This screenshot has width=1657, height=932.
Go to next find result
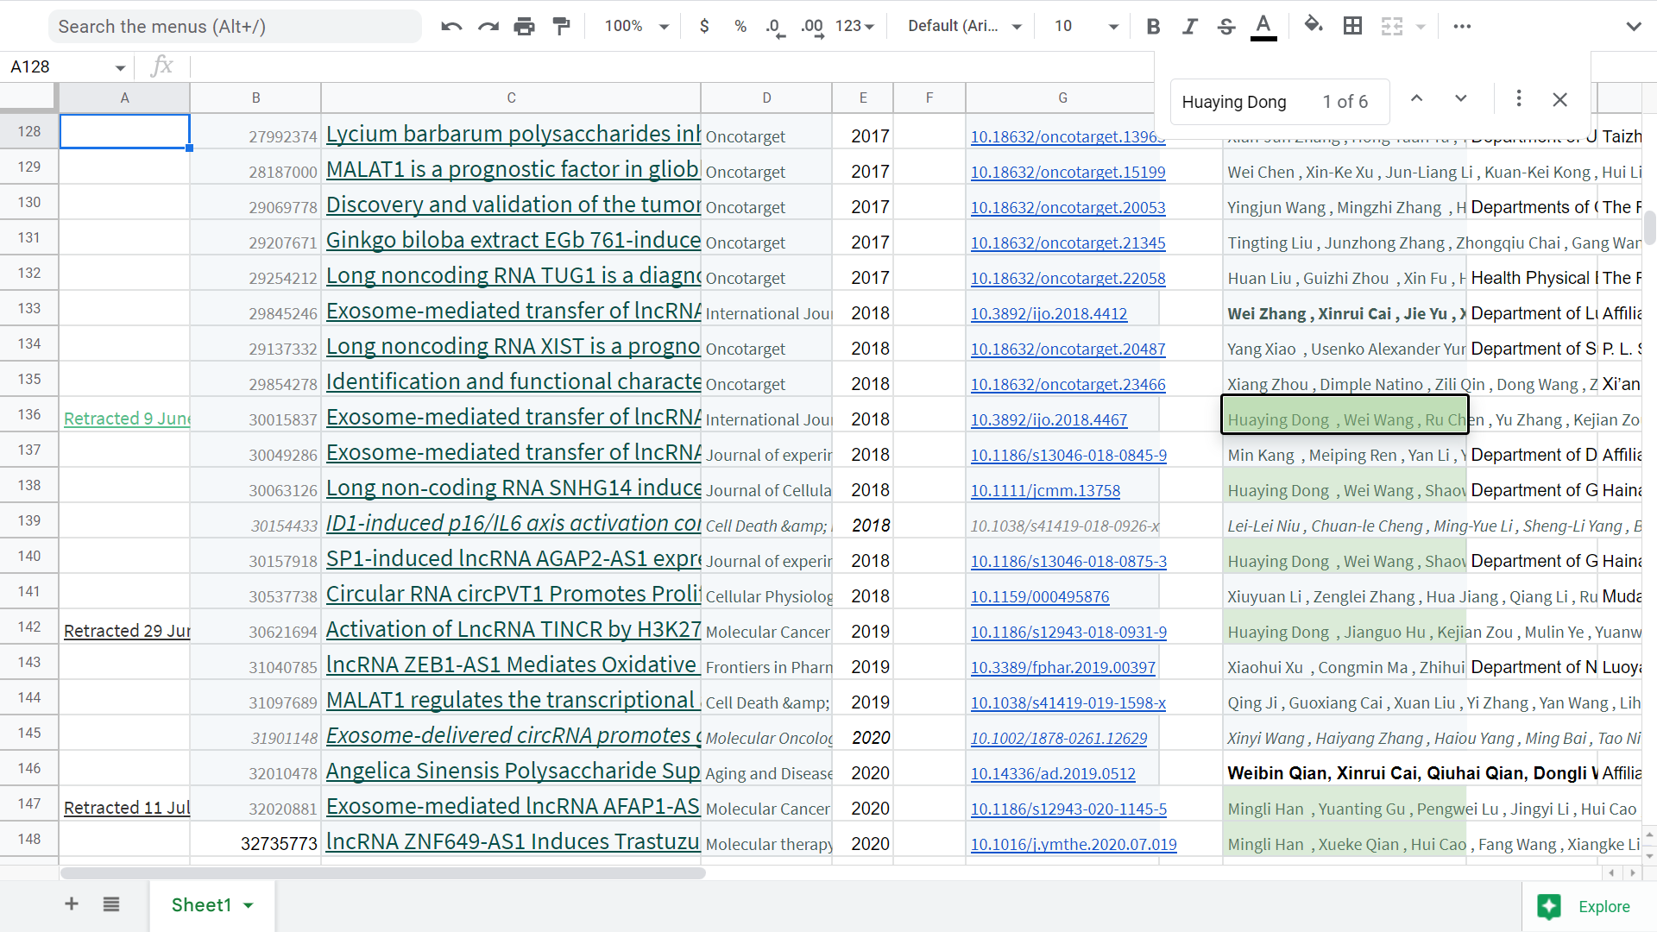(1460, 99)
